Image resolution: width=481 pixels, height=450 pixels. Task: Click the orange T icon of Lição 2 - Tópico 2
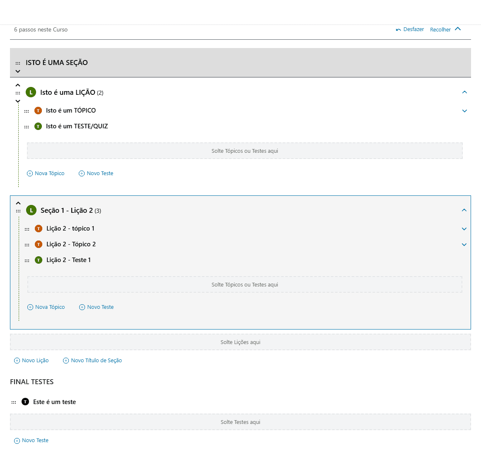38,244
